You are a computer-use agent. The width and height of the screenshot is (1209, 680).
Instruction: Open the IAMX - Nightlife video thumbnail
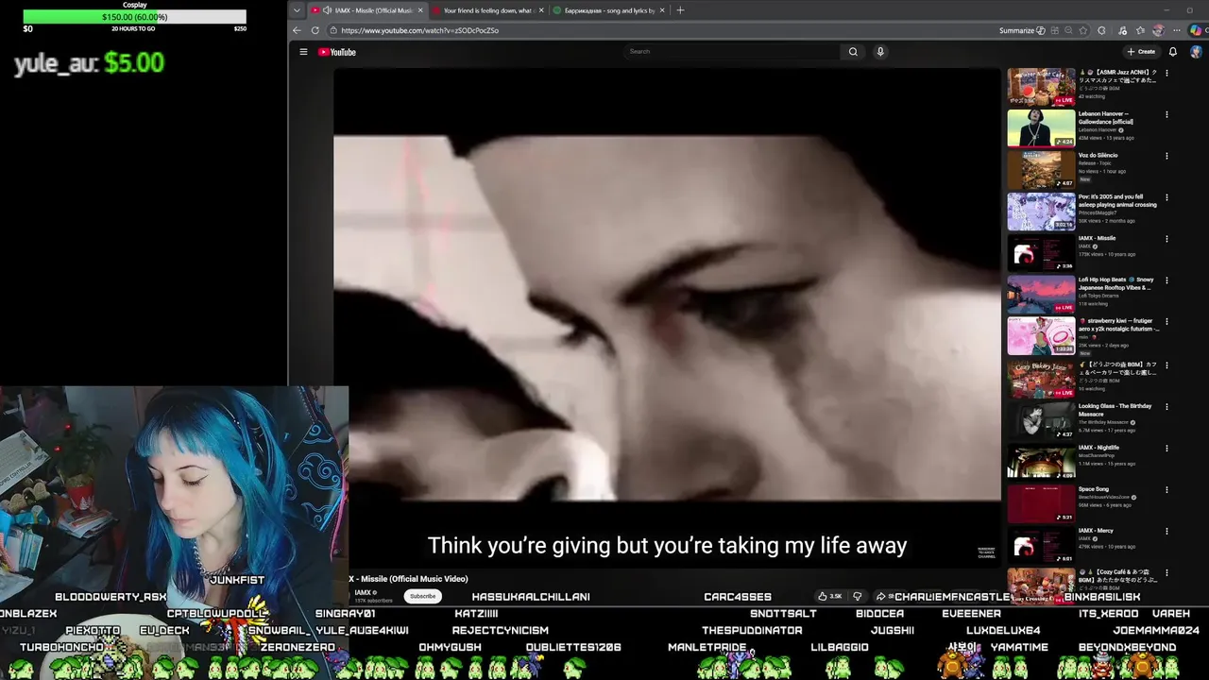point(1041,461)
